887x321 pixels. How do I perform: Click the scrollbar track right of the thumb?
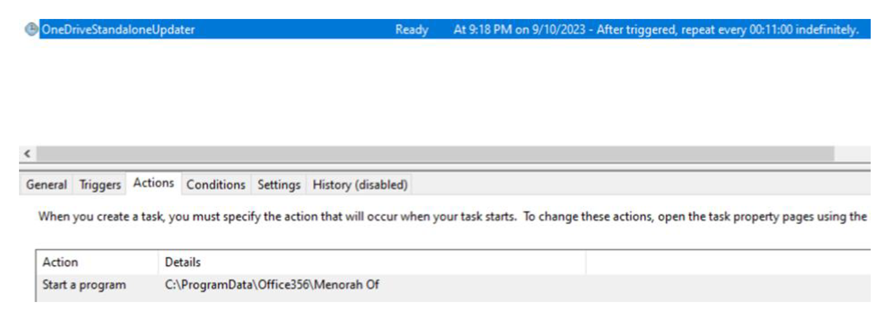pos(852,154)
